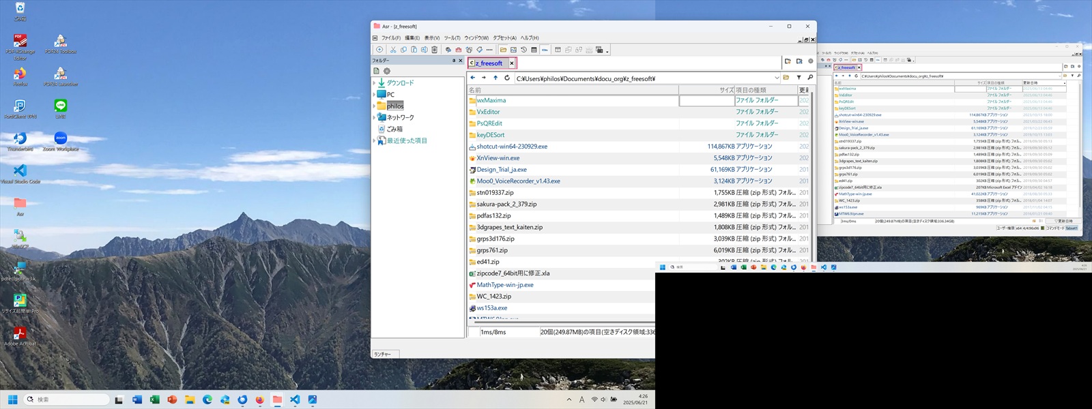The image size is (1092, 409).
Task: Click the image viewer icon in toolbar
Action: [x=513, y=50]
